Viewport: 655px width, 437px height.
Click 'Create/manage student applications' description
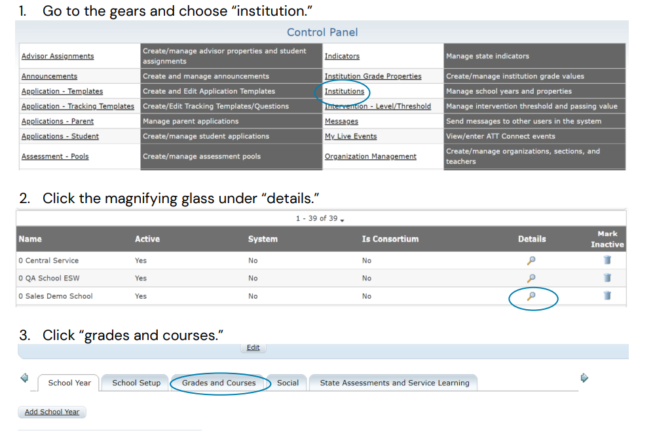[x=206, y=136]
